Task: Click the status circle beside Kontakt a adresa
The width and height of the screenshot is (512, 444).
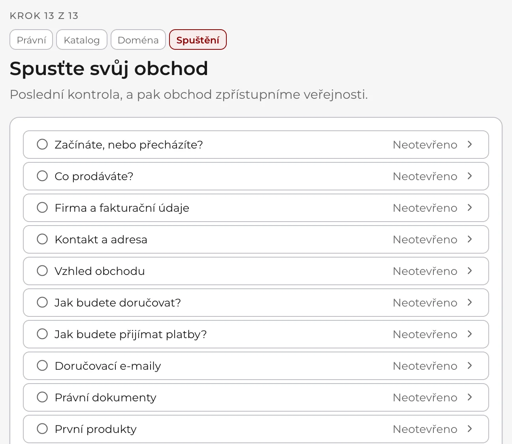Action: click(x=42, y=239)
